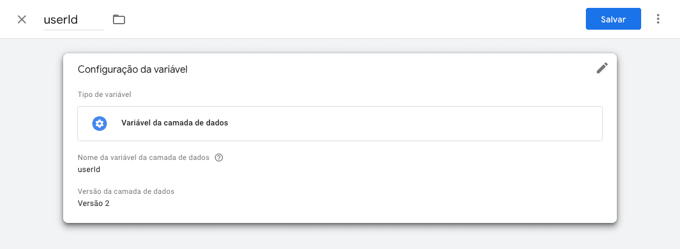Click the userId data layer name value
Screen dimensions: 680x249
pyautogui.click(x=89, y=170)
